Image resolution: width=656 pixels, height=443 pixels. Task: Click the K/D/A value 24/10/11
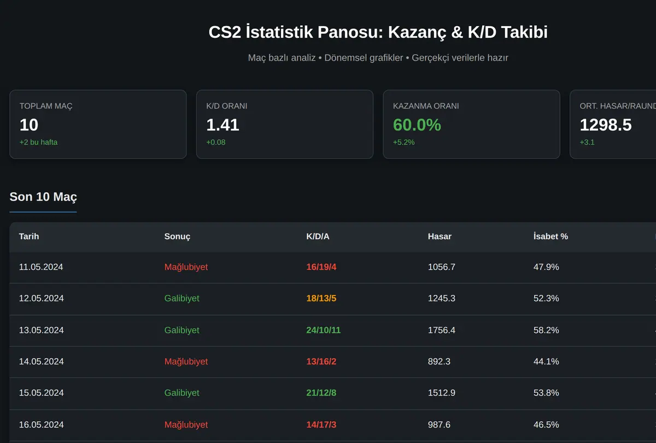tap(324, 330)
